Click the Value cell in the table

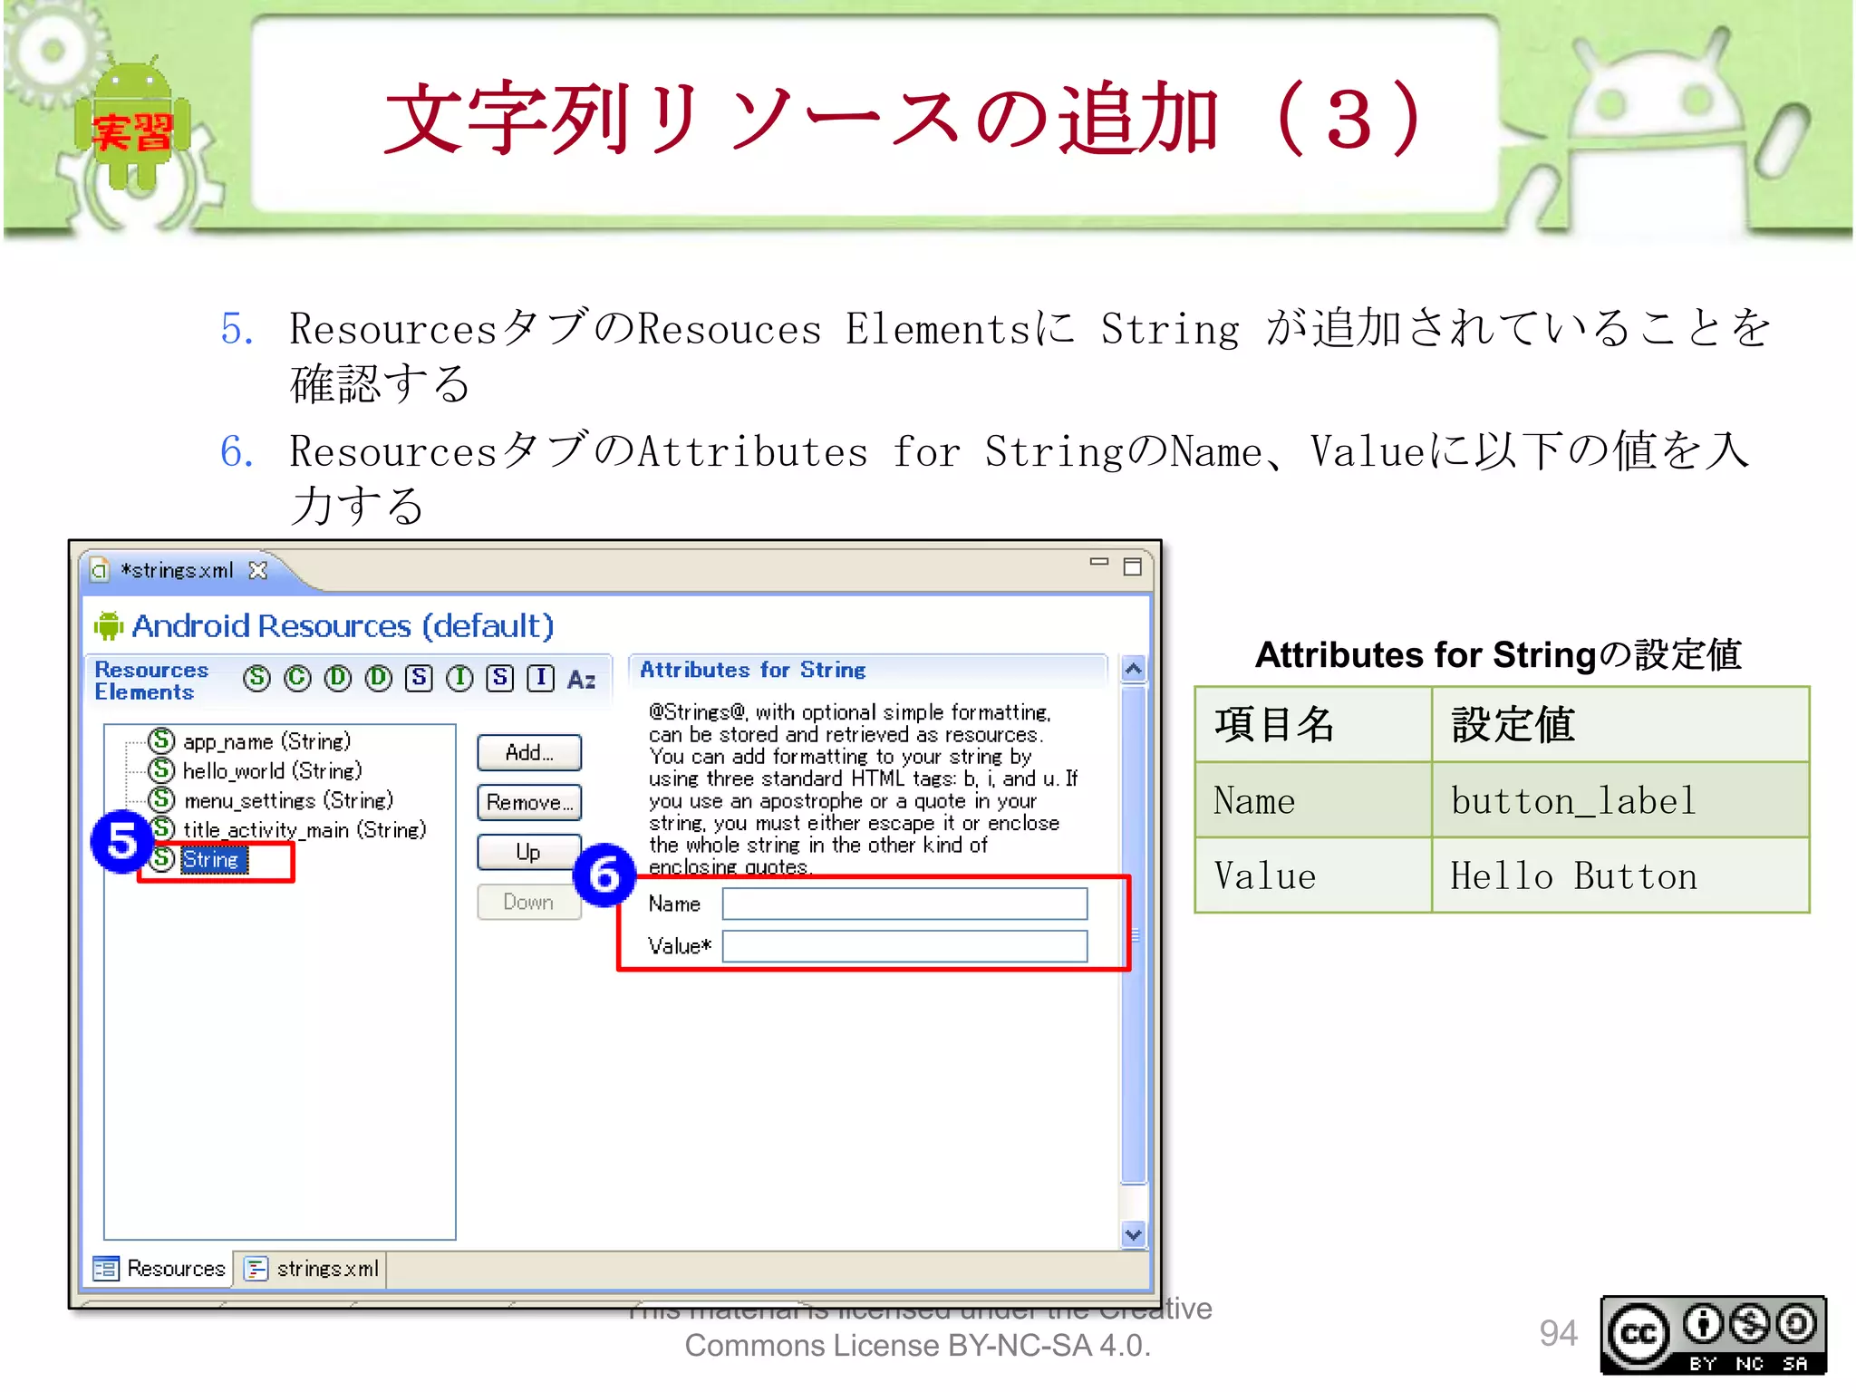click(1314, 875)
